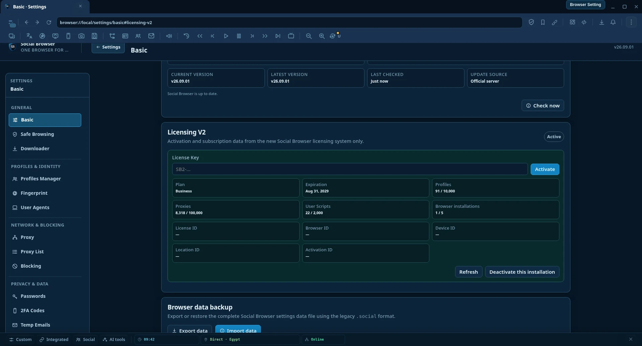Click the chain link icon
This screenshot has height=346, width=642.
click(x=555, y=22)
